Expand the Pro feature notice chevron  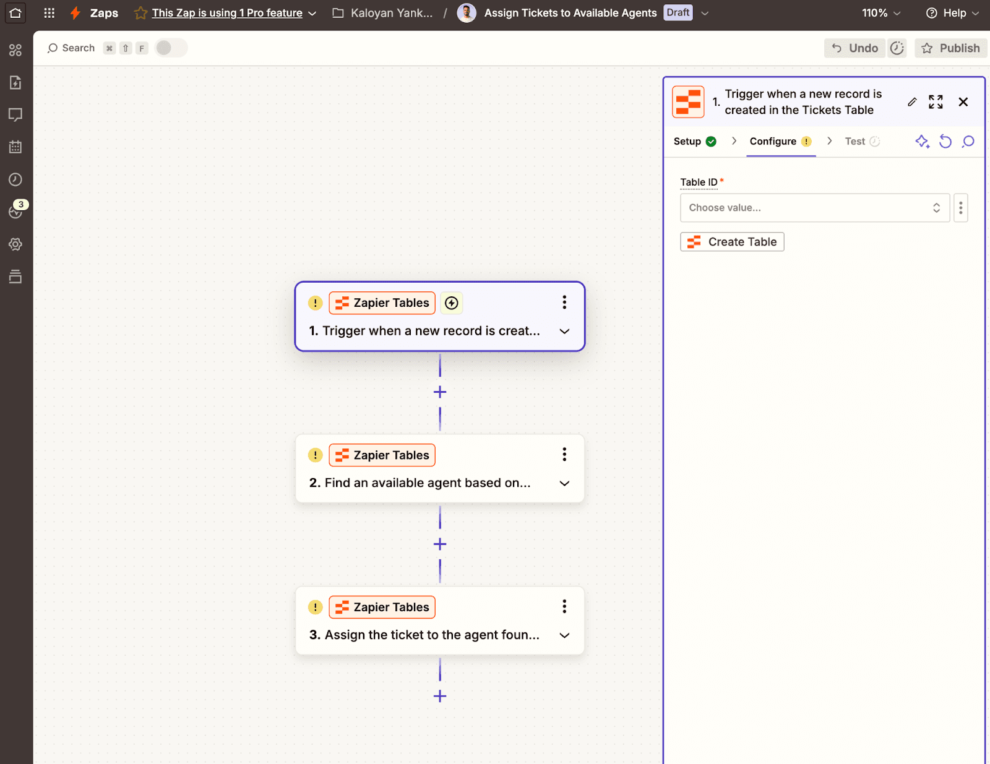tap(312, 13)
